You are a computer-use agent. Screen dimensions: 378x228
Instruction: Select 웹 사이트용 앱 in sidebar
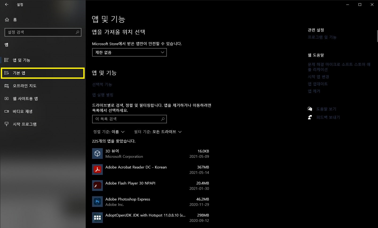pyautogui.click(x=25, y=99)
